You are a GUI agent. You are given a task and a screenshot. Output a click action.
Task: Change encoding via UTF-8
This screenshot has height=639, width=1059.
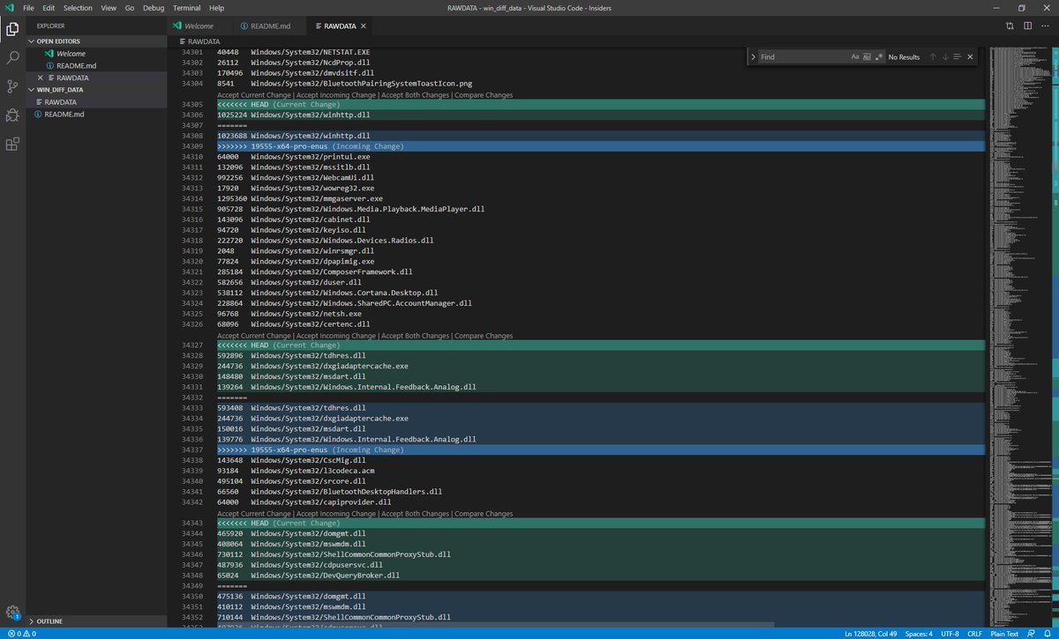pyautogui.click(x=950, y=633)
